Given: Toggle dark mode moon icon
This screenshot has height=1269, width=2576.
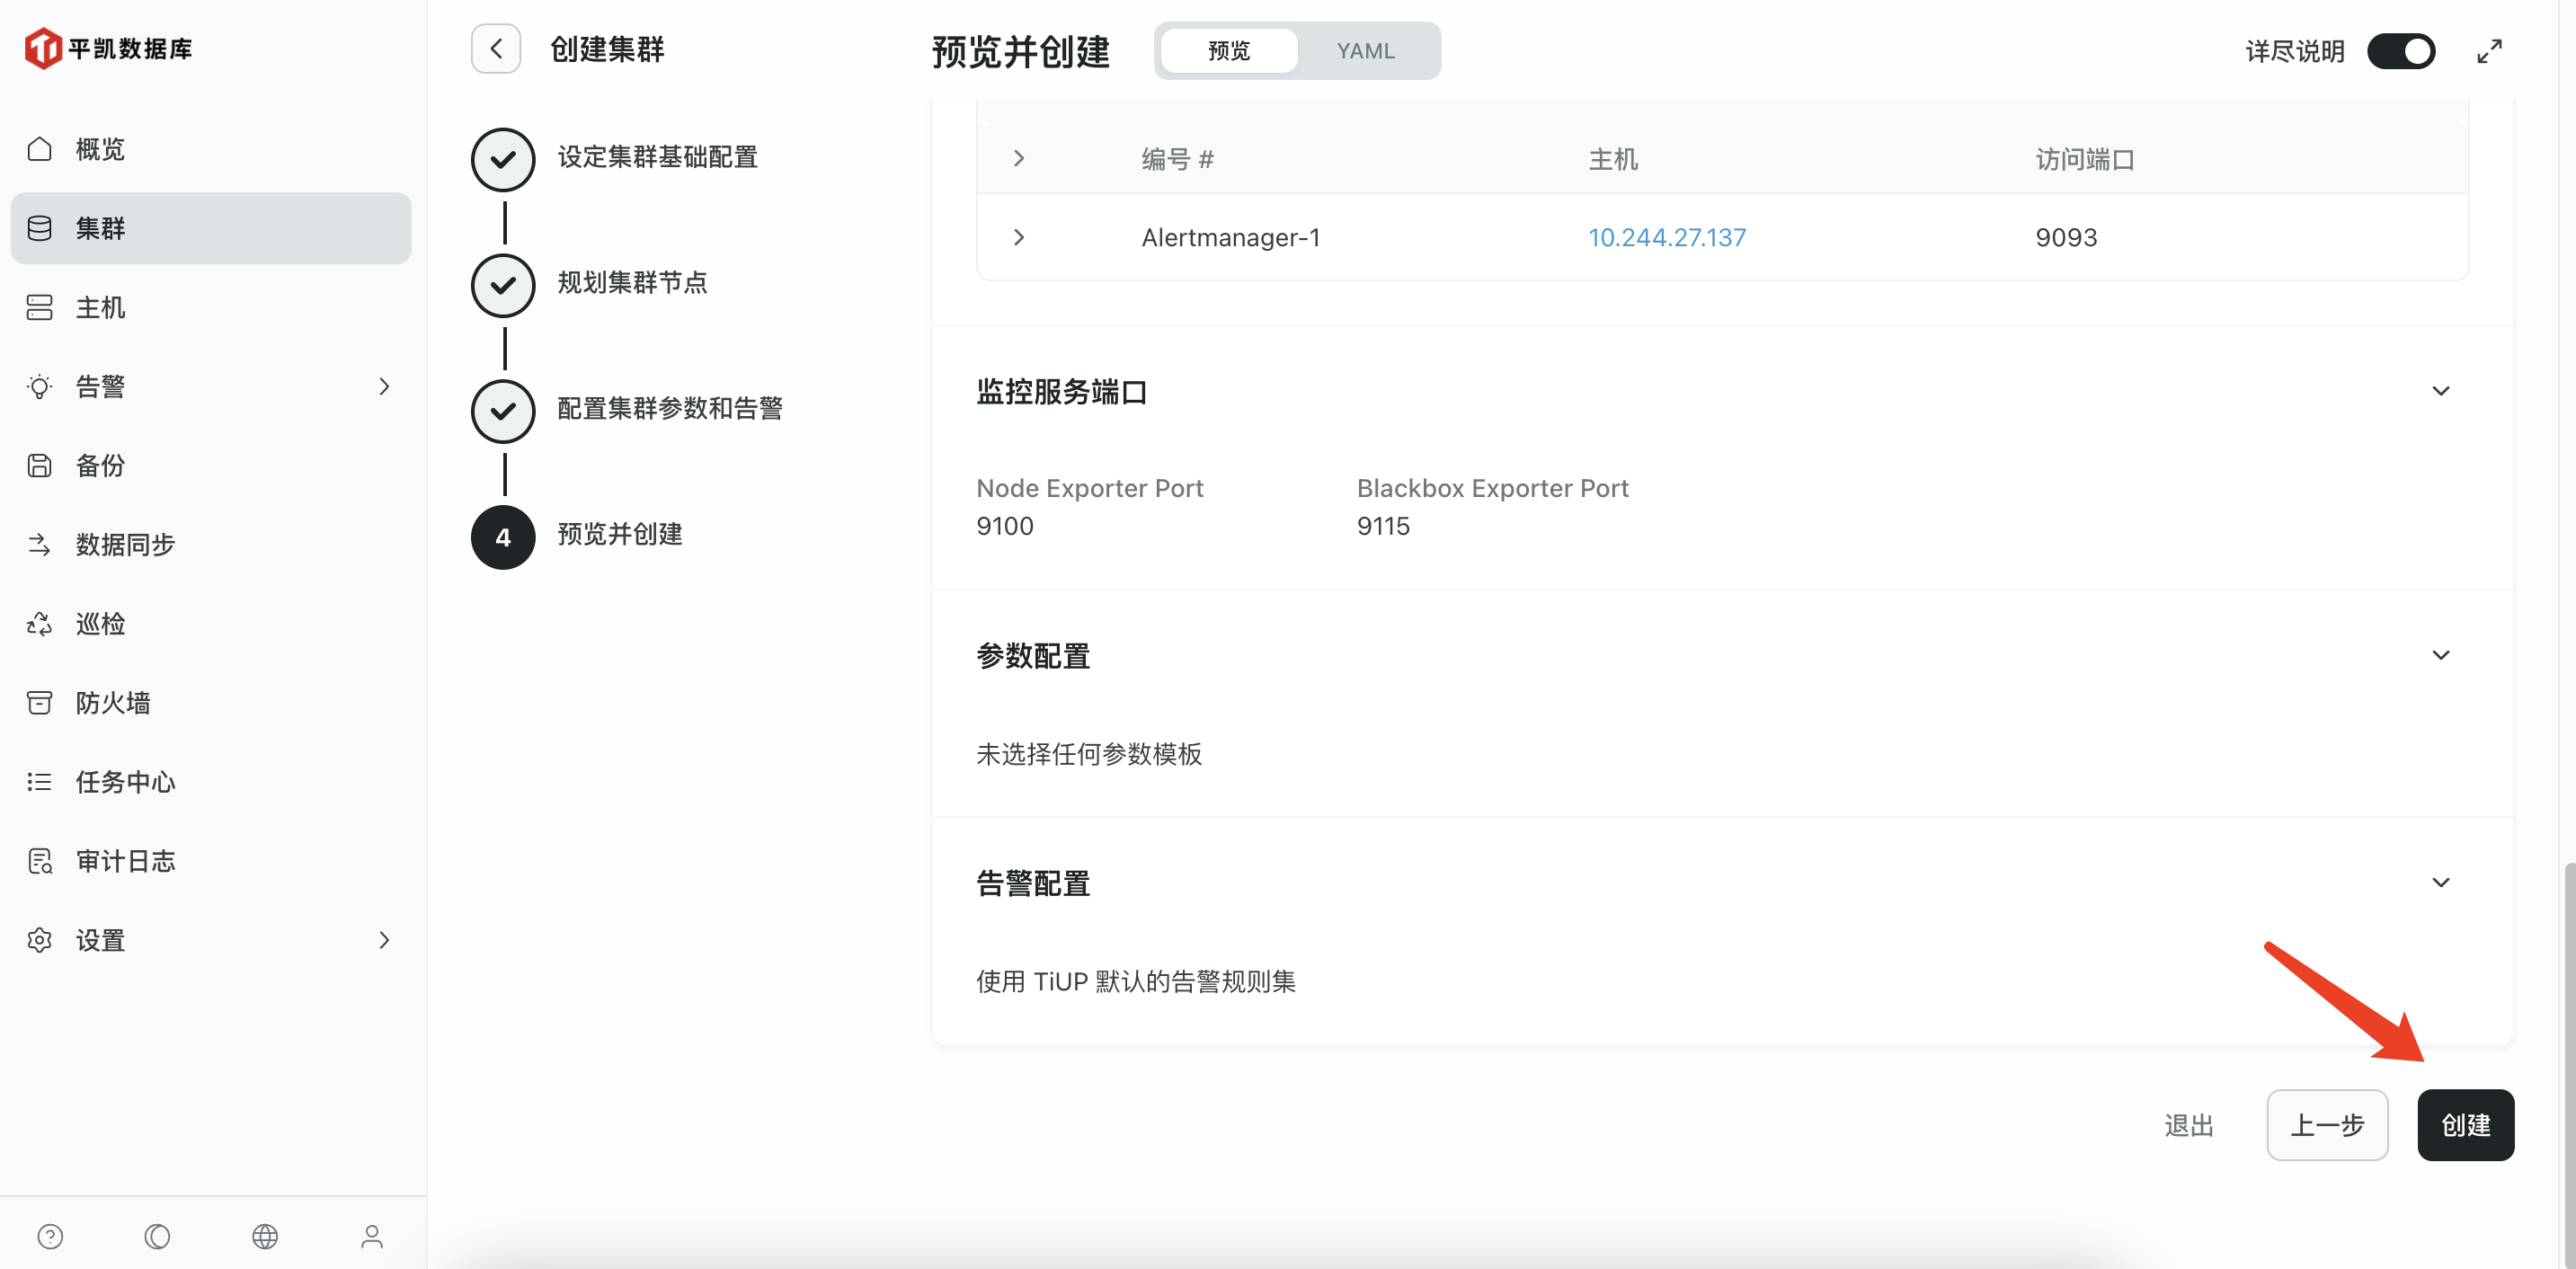Looking at the screenshot, I should [x=157, y=1236].
